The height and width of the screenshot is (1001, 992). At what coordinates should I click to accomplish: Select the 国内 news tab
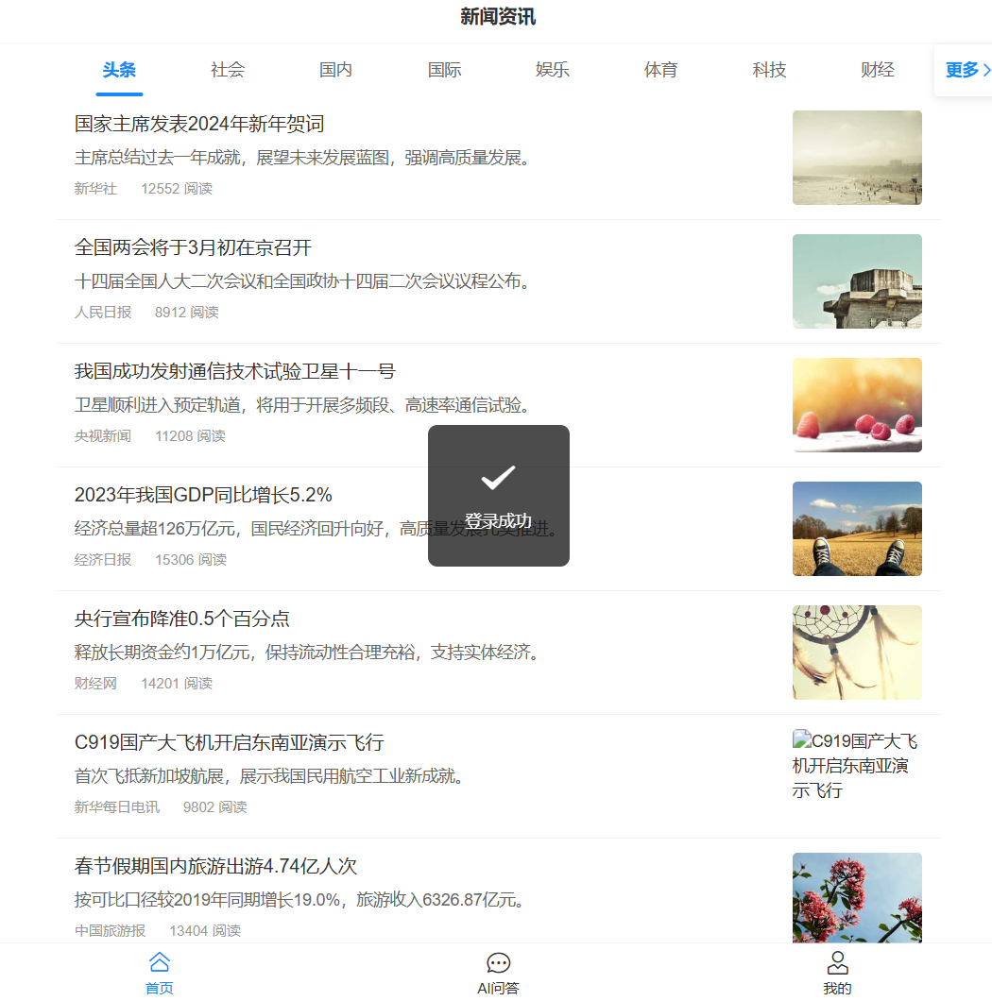point(335,70)
